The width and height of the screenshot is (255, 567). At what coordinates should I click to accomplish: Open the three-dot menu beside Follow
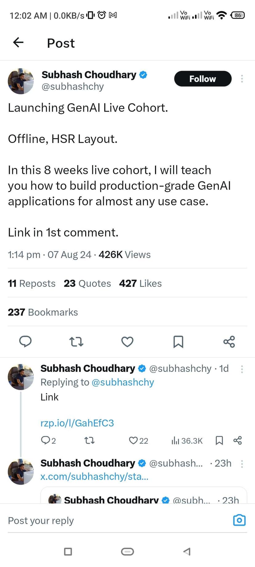pos(242,79)
